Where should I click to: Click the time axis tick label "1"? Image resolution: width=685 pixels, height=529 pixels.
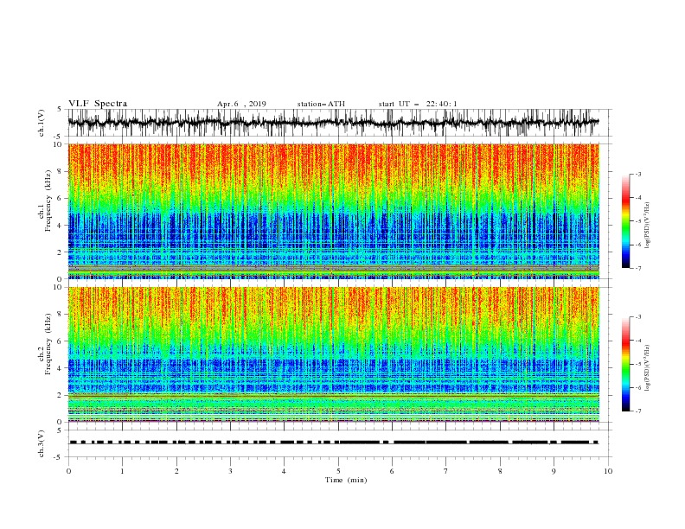[x=122, y=471]
